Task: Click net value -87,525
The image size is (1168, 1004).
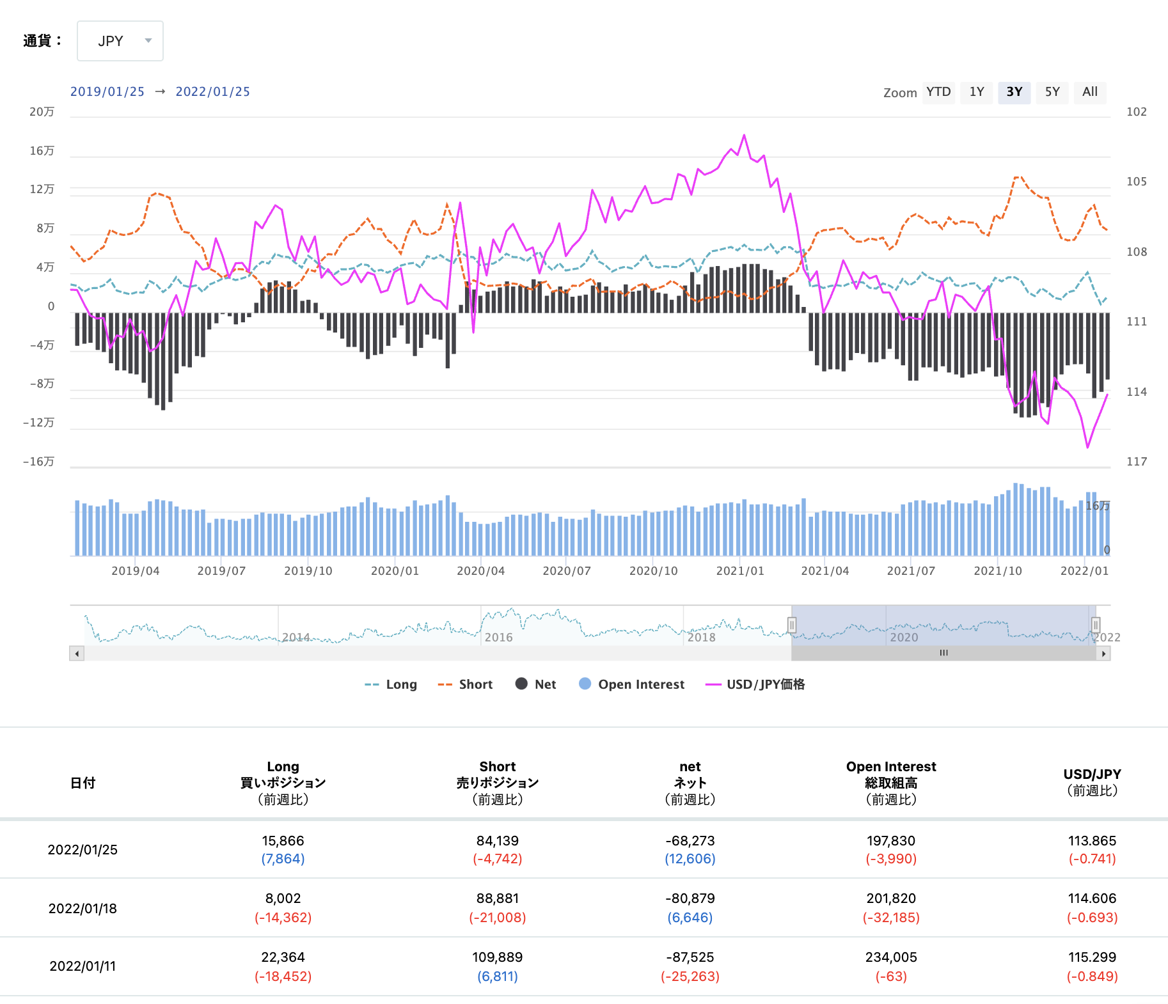Action: pos(690,957)
